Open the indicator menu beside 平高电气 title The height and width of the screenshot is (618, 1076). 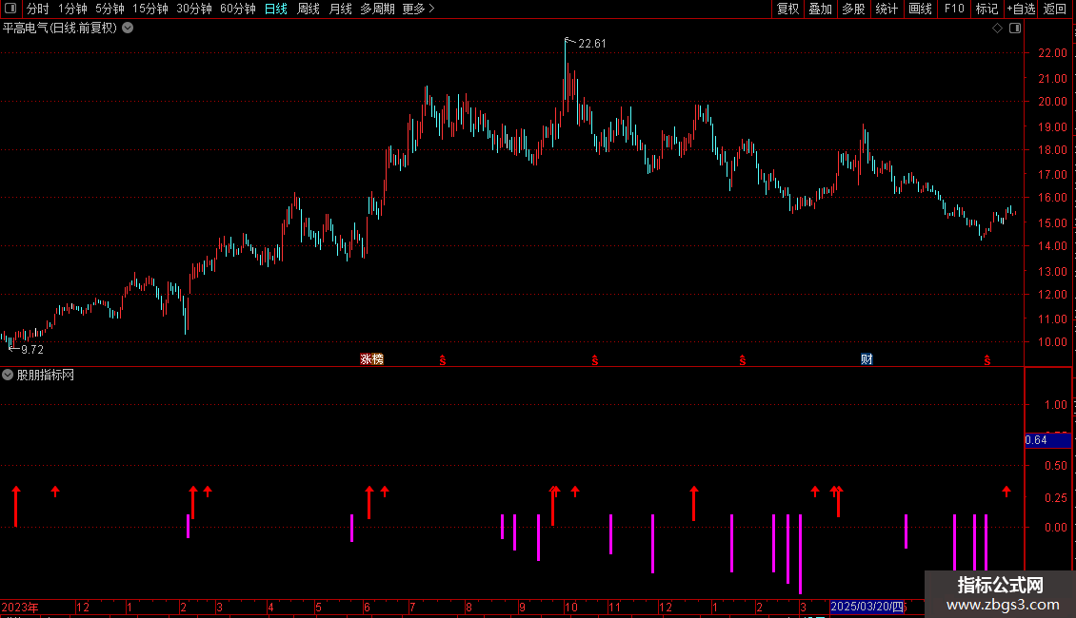coord(128,29)
